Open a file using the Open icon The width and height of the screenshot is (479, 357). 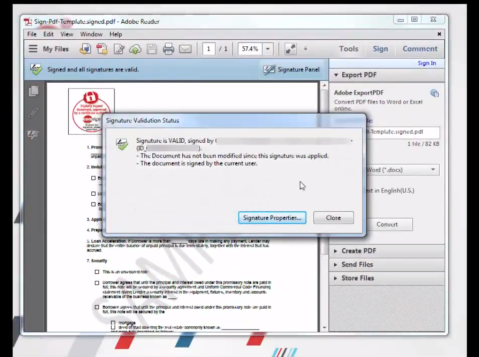pyautogui.click(x=86, y=49)
